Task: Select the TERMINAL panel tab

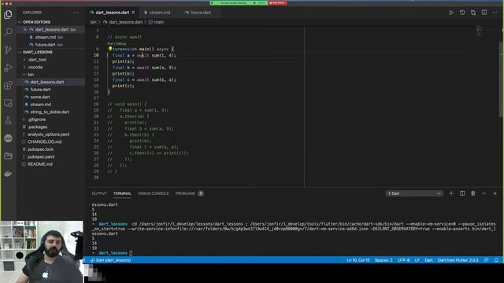Action: 122,193
